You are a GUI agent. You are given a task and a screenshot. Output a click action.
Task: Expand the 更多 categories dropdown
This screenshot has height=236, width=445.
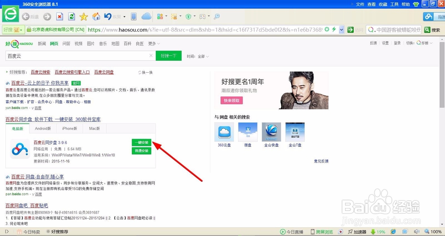(154, 43)
